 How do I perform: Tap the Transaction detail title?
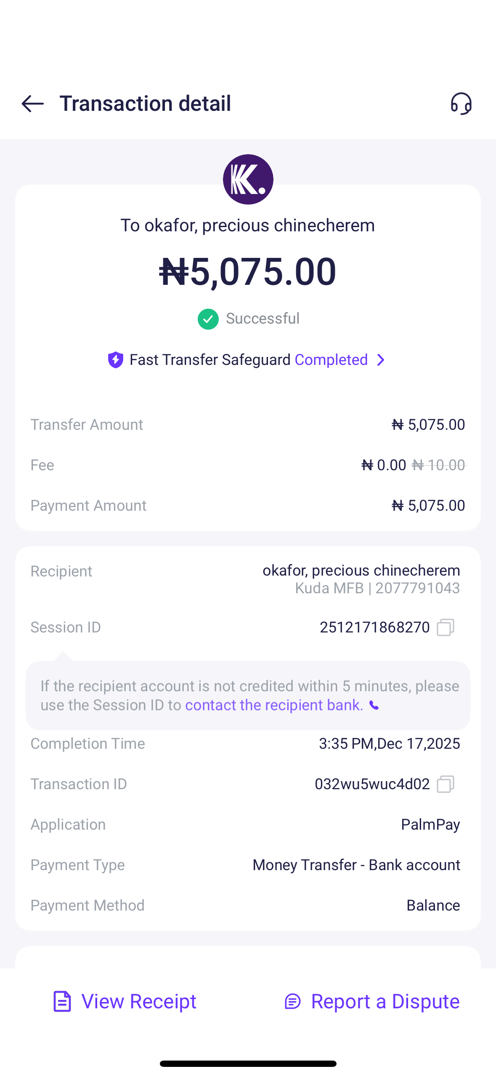tap(145, 104)
